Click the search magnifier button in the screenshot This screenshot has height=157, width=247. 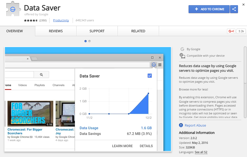coord(42,75)
